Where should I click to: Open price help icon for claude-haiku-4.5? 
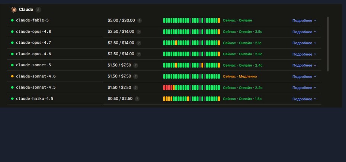point(137,99)
